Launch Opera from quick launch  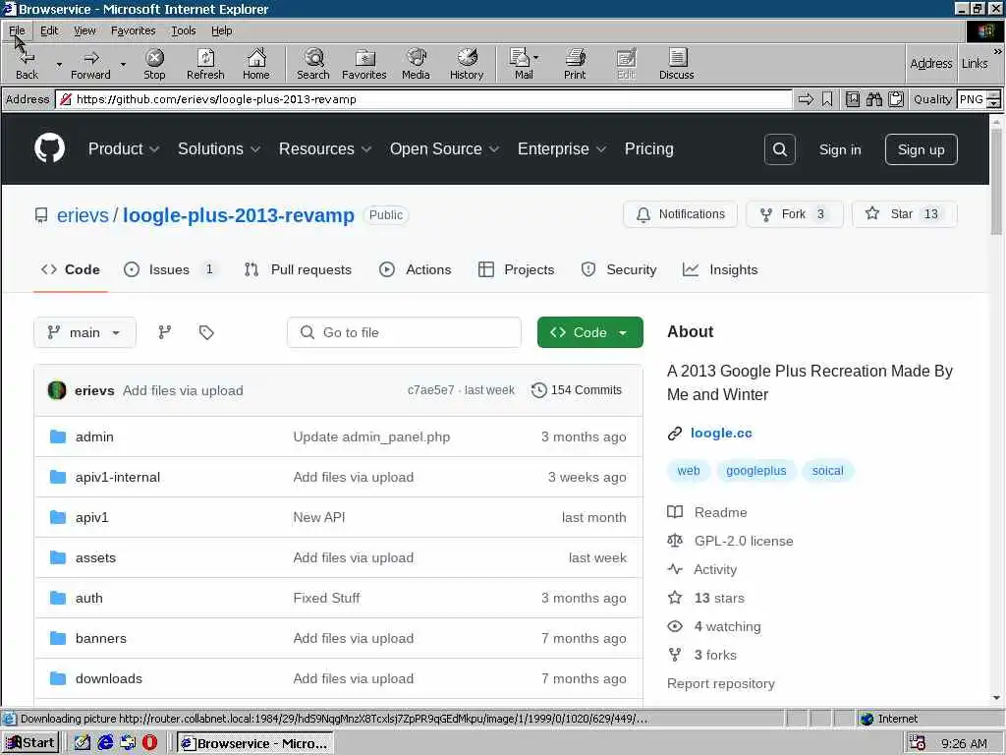tap(149, 743)
